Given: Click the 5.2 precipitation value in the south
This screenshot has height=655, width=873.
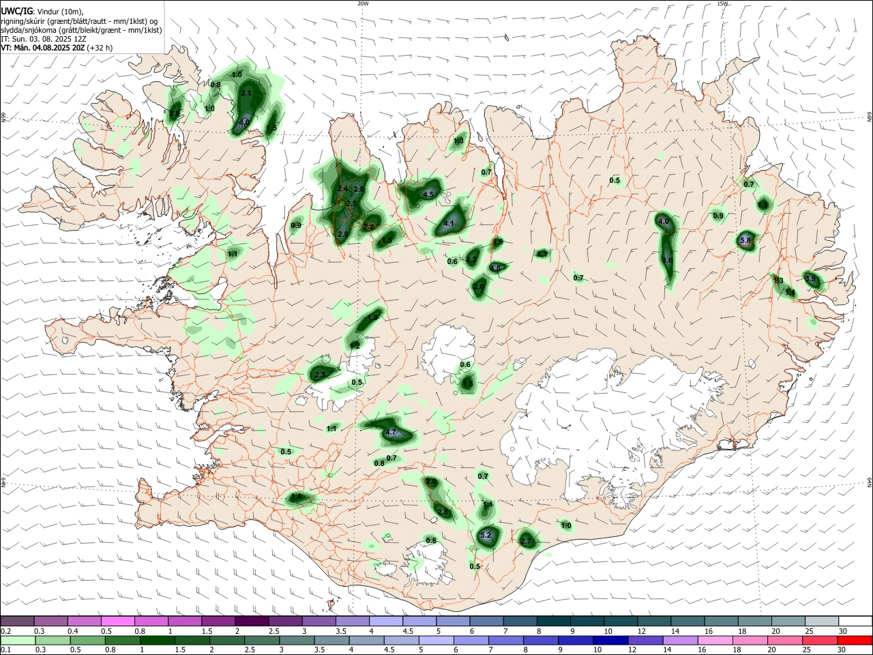Looking at the screenshot, I should pyautogui.click(x=486, y=536).
